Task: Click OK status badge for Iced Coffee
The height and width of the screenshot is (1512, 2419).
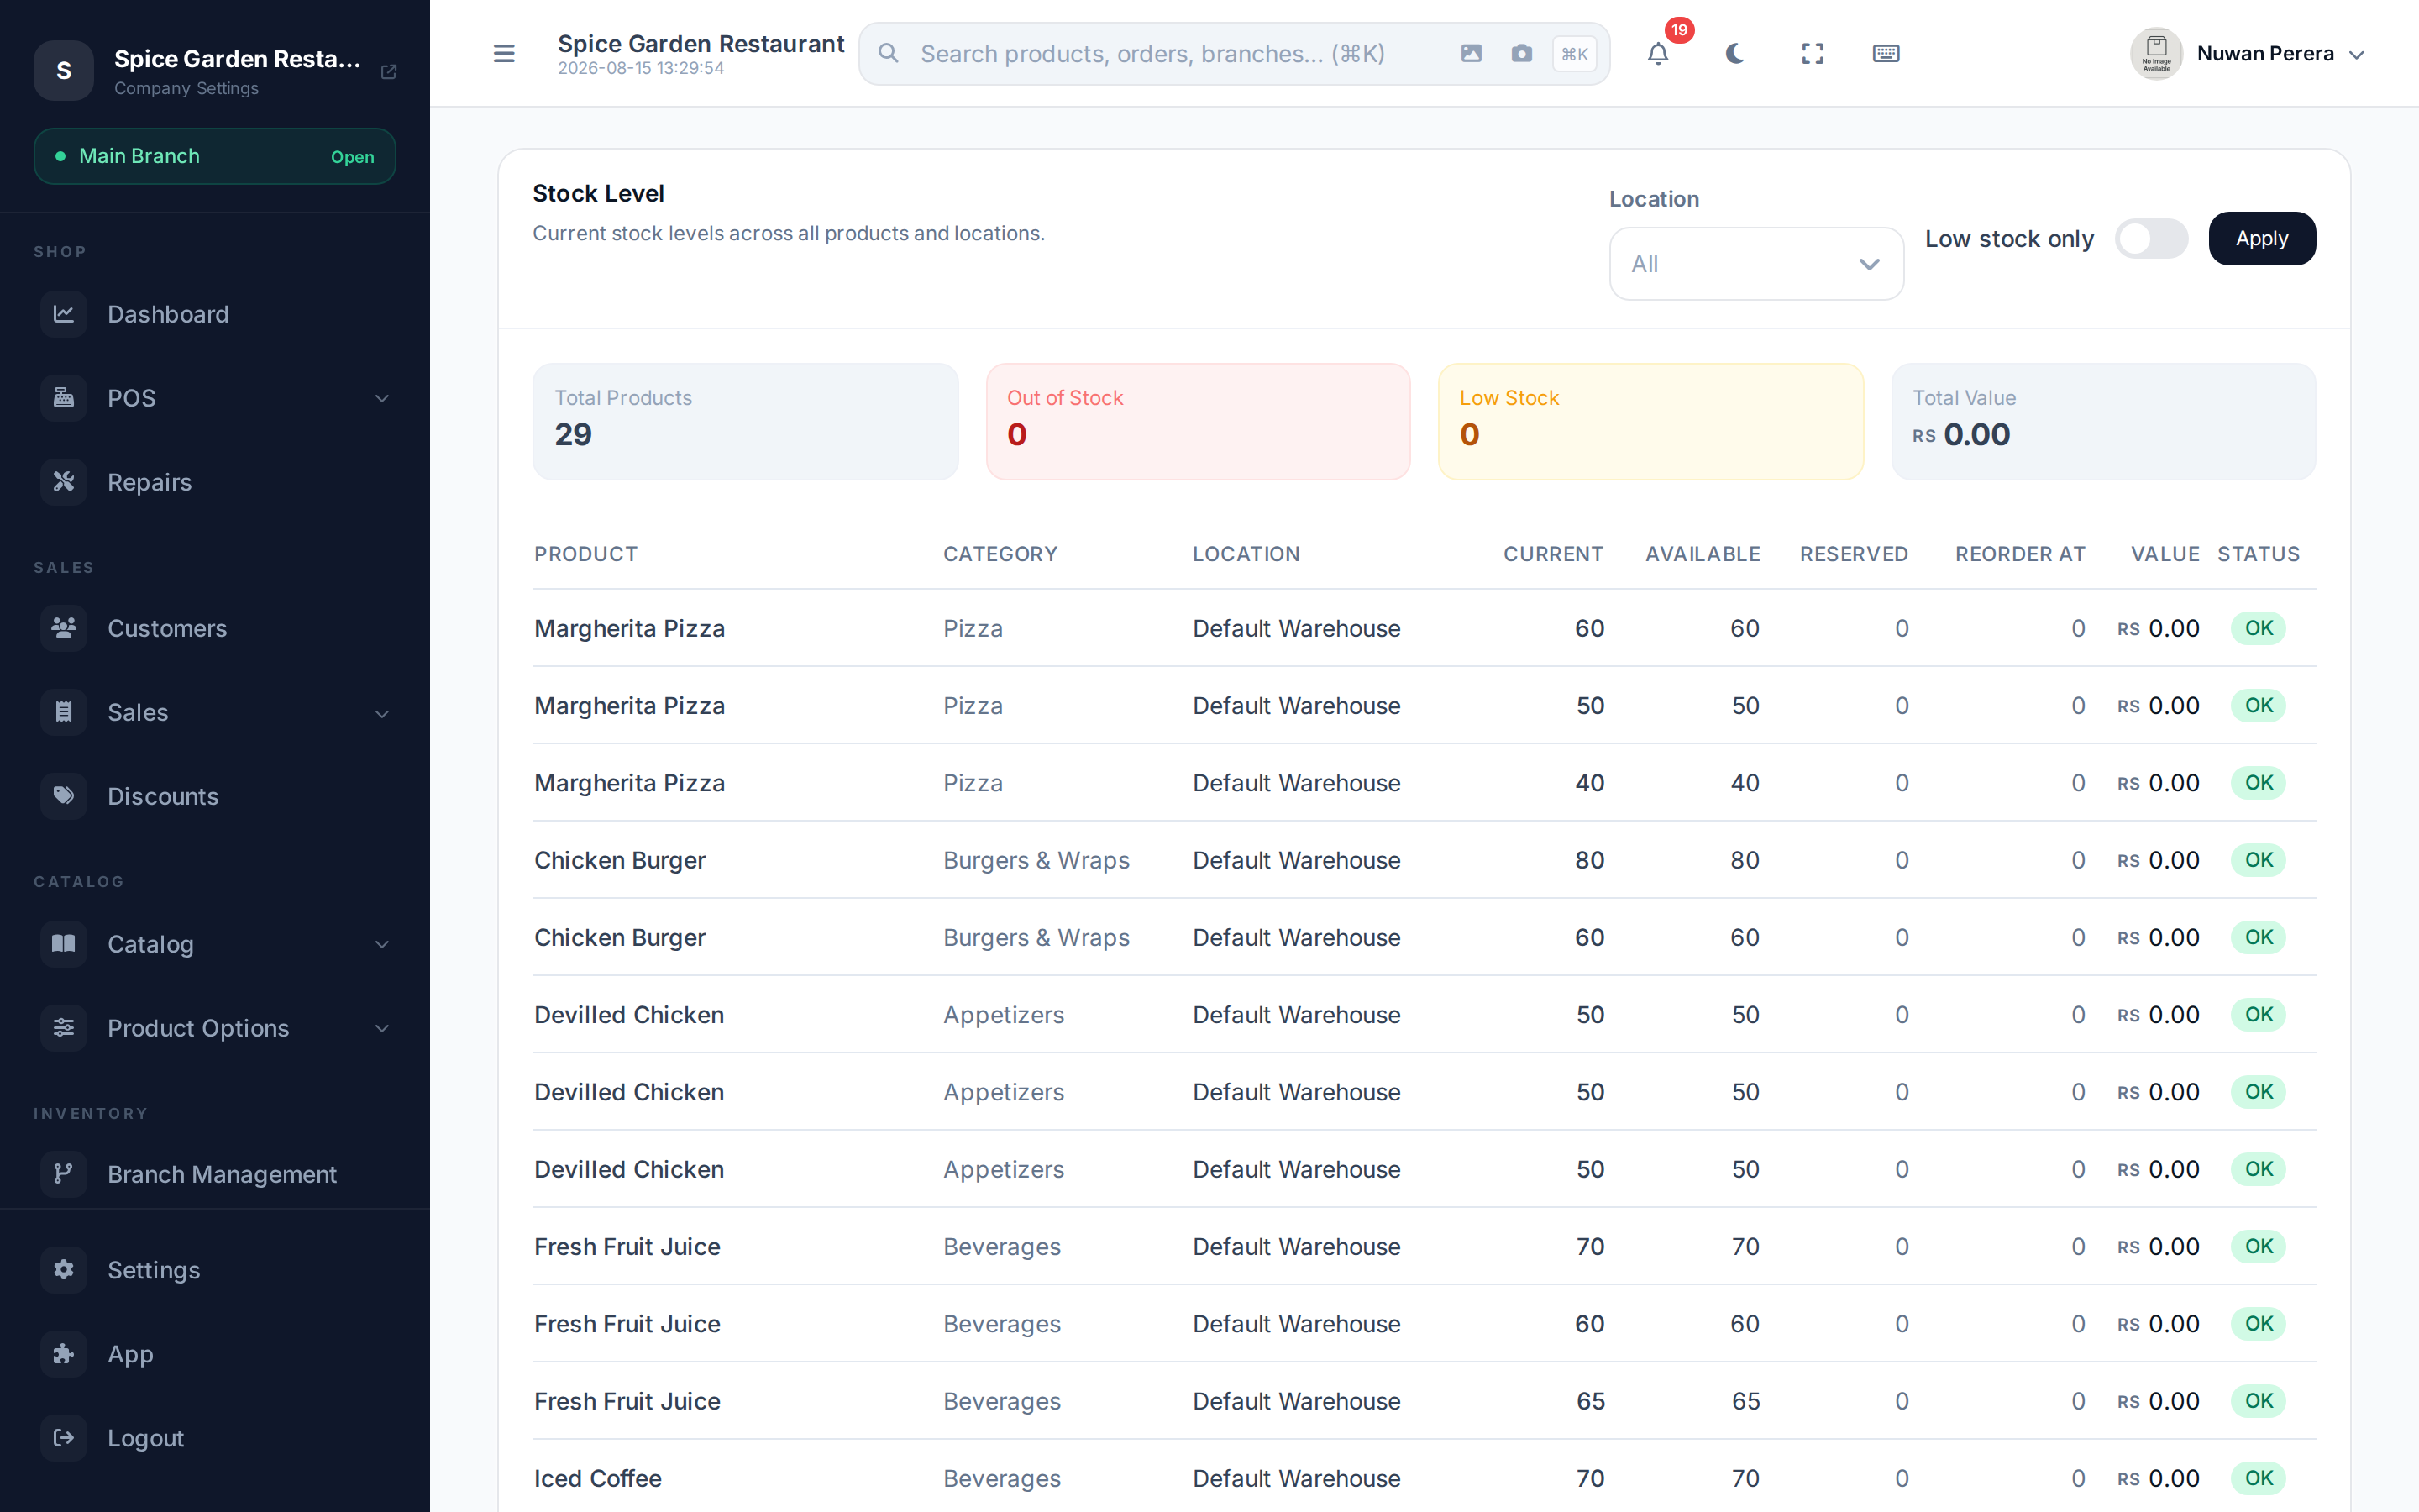Action: pyautogui.click(x=2259, y=1478)
